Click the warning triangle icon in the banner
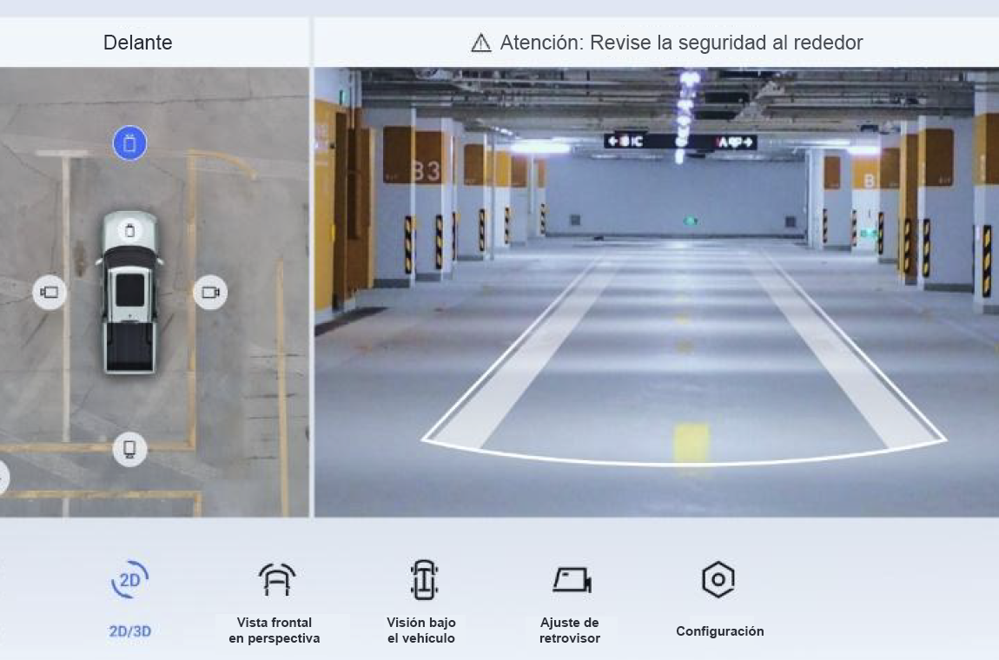 click(x=480, y=41)
